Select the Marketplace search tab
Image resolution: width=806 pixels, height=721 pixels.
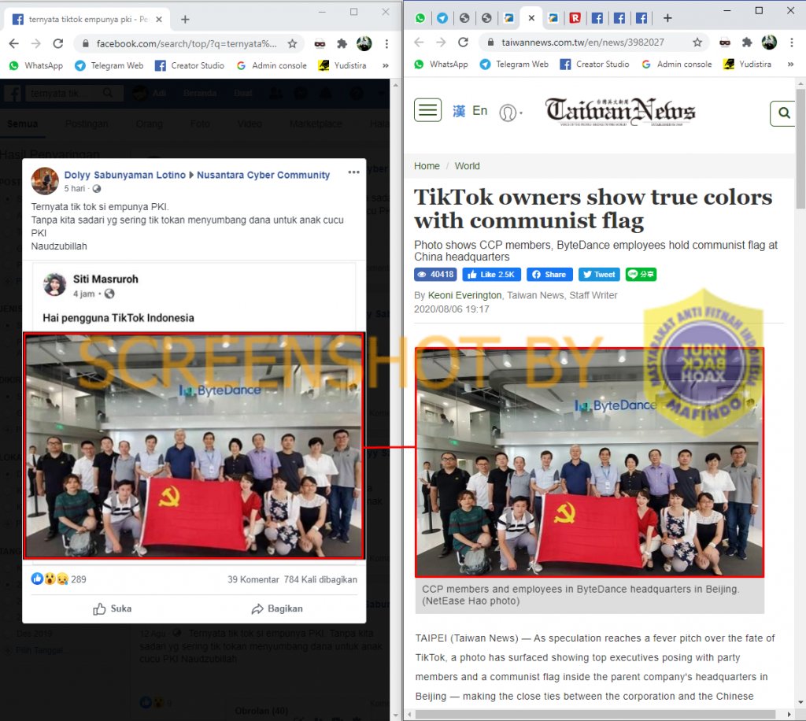pos(316,124)
